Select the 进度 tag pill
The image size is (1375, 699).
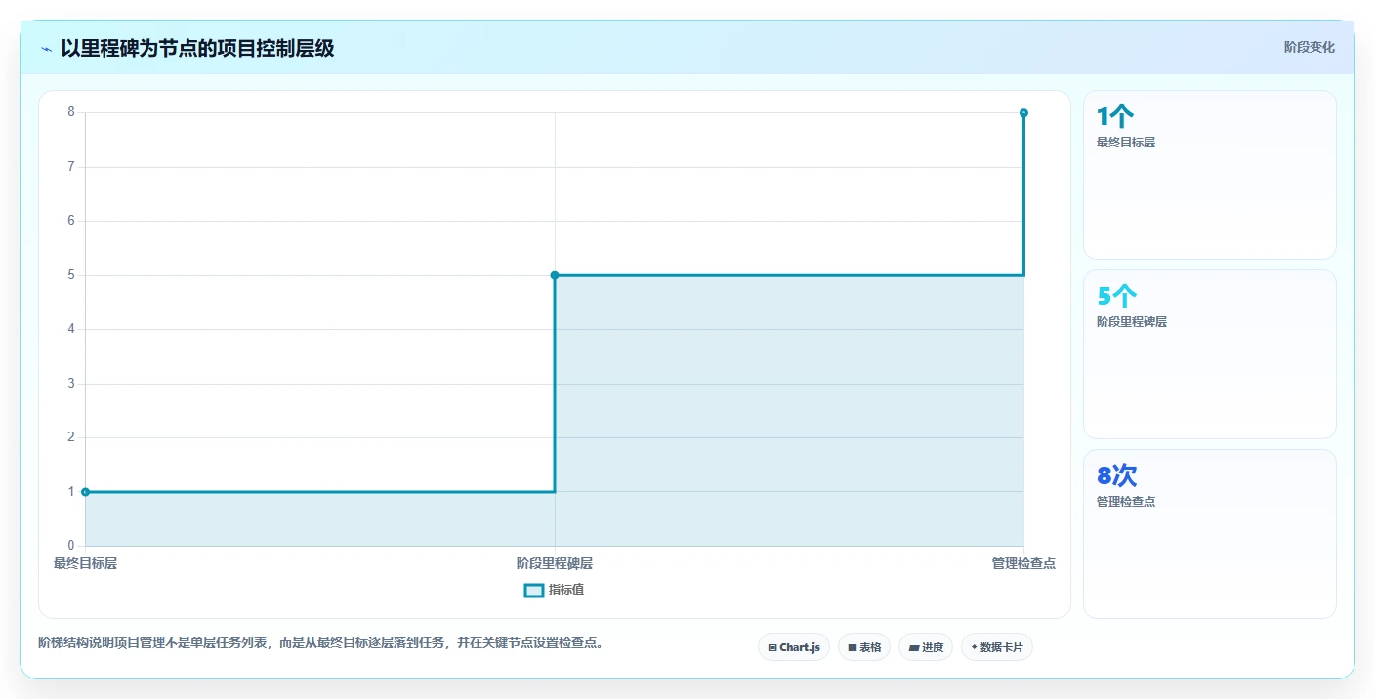click(925, 647)
